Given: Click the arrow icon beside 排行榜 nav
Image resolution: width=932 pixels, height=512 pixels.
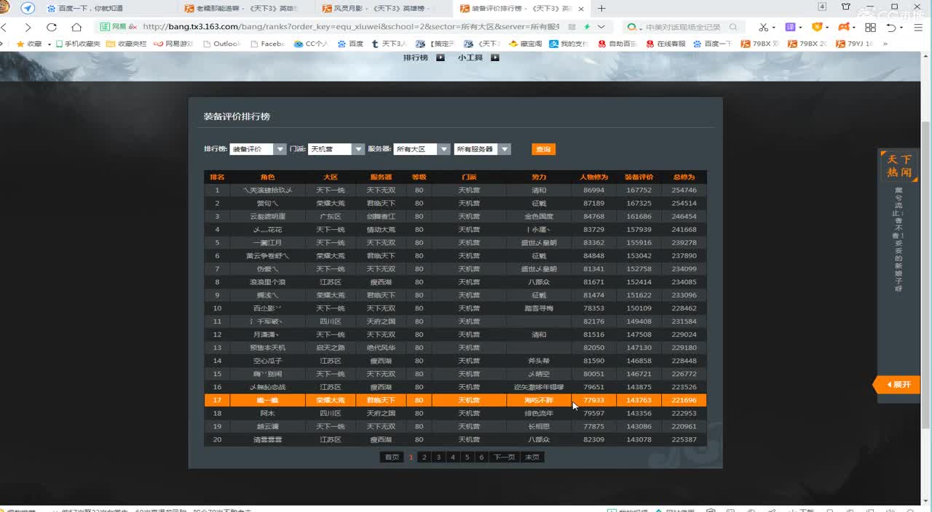Looking at the screenshot, I should tap(441, 57).
